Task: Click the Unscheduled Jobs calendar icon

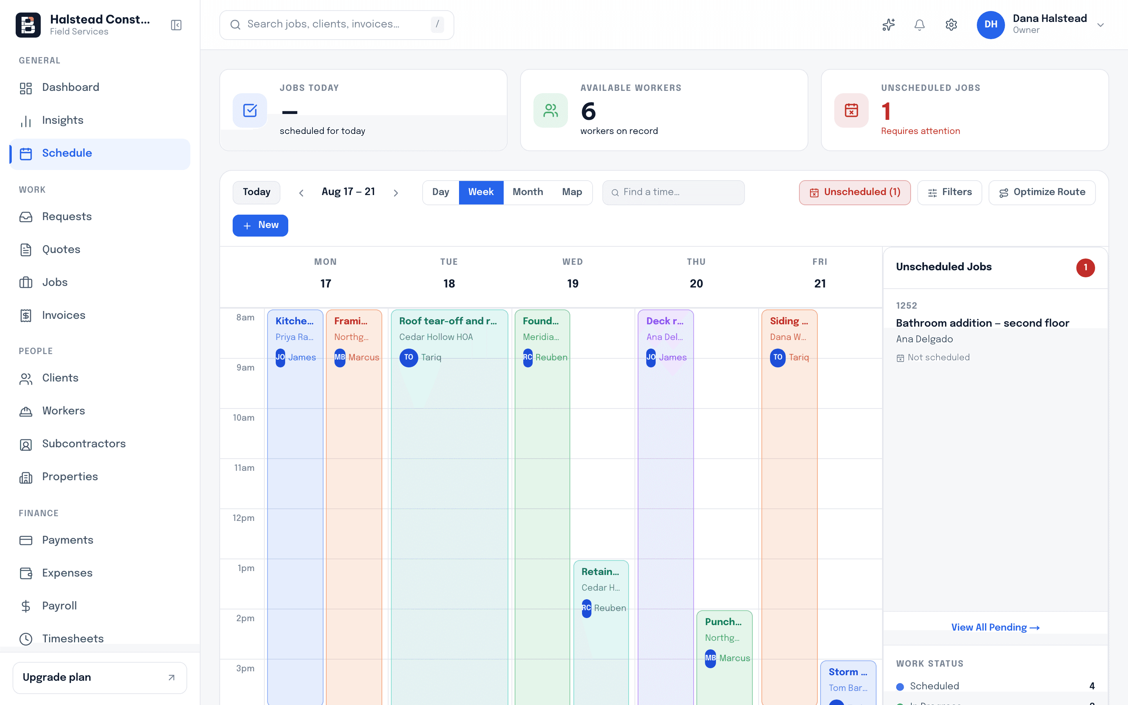Action: (x=851, y=110)
